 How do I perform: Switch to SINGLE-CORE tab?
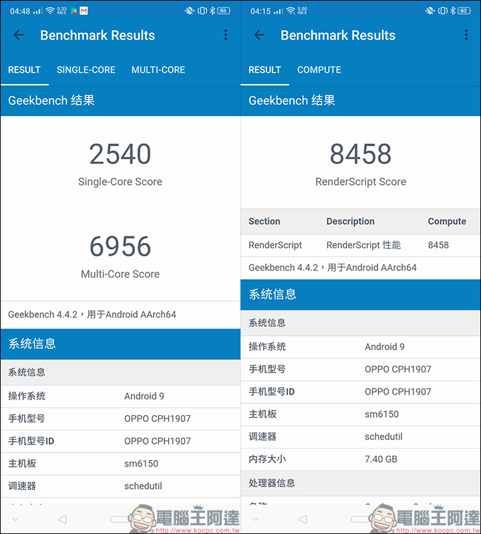pyautogui.click(x=86, y=70)
